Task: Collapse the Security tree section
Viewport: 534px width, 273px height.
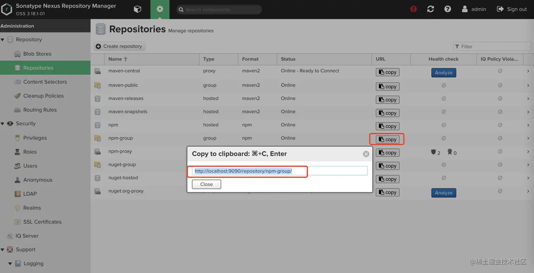Action: pyautogui.click(x=2, y=124)
